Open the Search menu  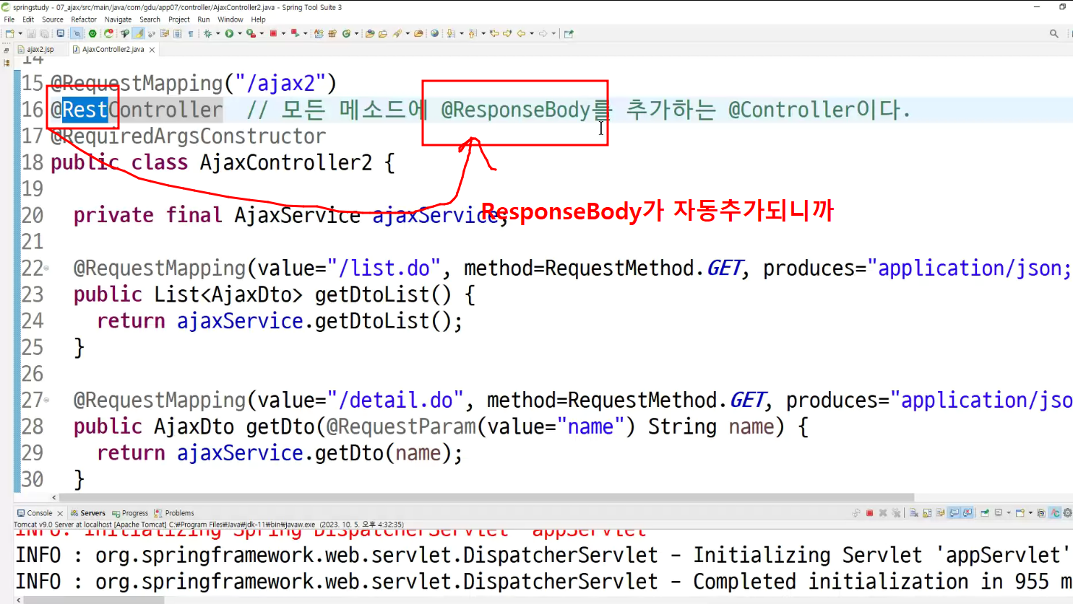[x=150, y=19]
